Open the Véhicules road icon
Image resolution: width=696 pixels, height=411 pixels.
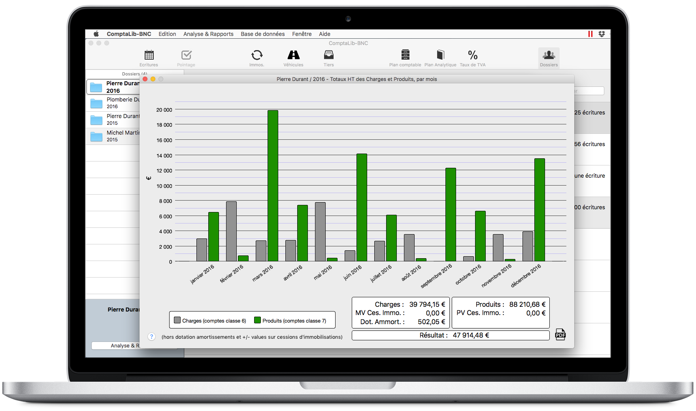tap(293, 55)
